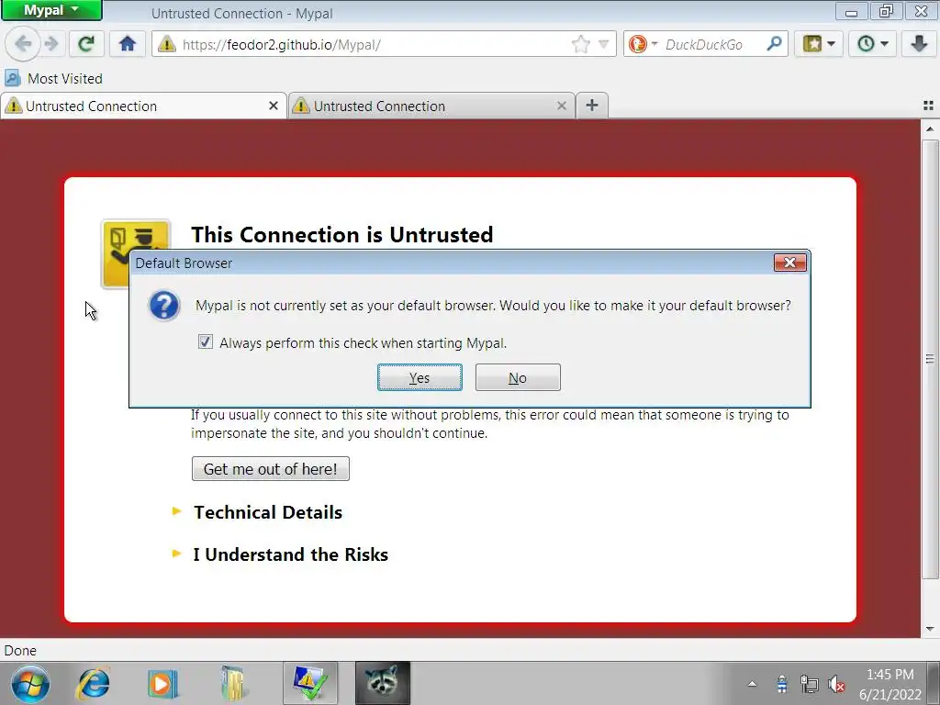The width and height of the screenshot is (940, 705).
Task: Click the scrollbar down arrow
Action: [x=930, y=629]
